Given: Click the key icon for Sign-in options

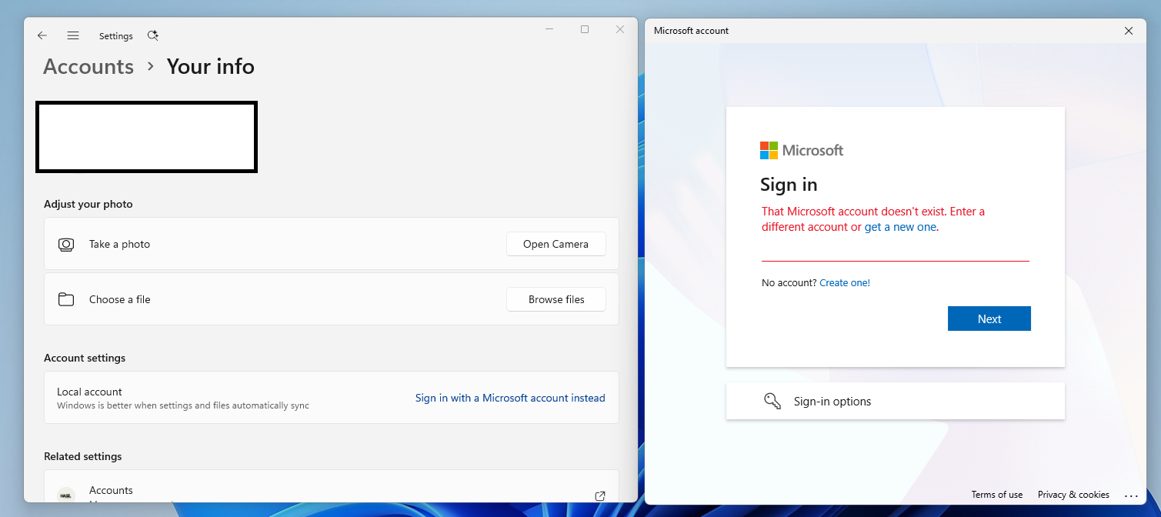Looking at the screenshot, I should (772, 401).
